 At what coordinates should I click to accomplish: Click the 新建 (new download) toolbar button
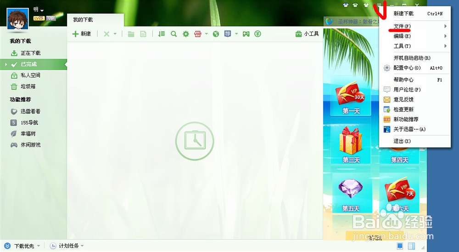pos(82,34)
